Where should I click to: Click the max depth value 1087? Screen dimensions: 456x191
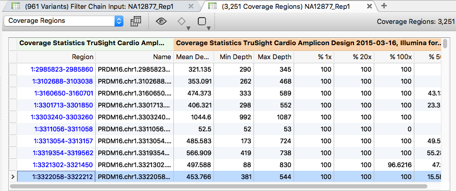(x=284, y=117)
